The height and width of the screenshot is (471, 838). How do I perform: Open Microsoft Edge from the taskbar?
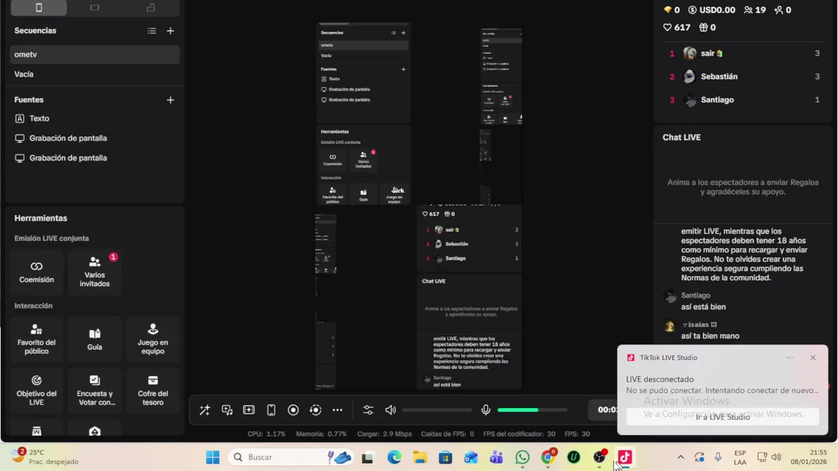(394, 457)
